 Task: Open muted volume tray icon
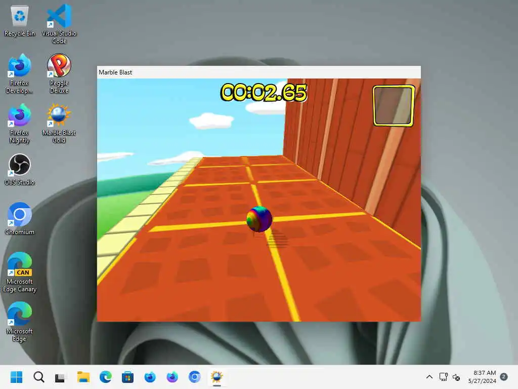click(x=456, y=377)
